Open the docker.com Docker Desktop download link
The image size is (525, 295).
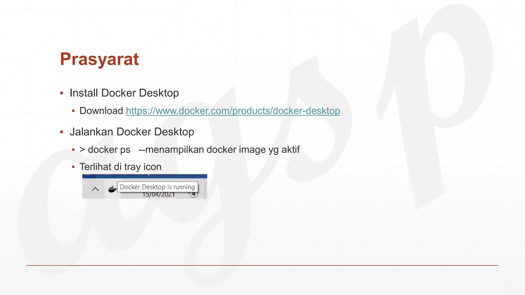(x=233, y=111)
